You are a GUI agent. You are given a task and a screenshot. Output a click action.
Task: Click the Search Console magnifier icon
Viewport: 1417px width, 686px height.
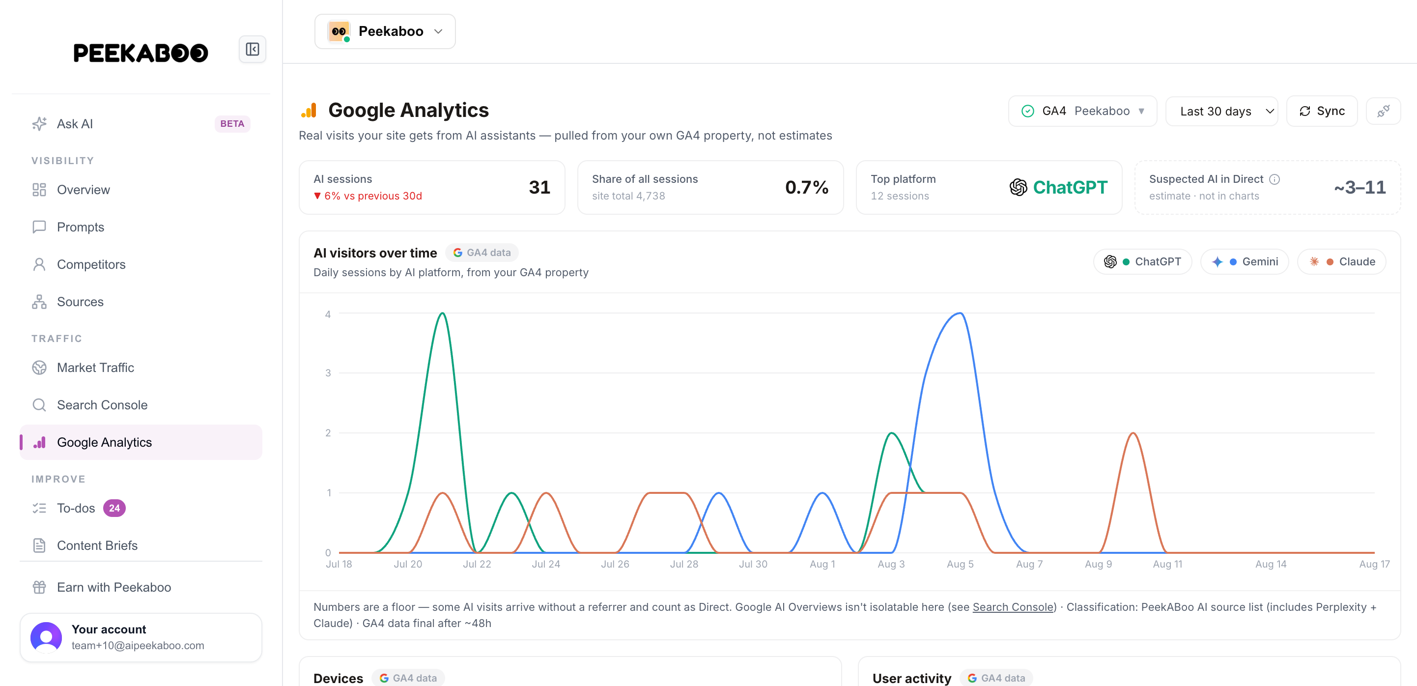[39, 405]
